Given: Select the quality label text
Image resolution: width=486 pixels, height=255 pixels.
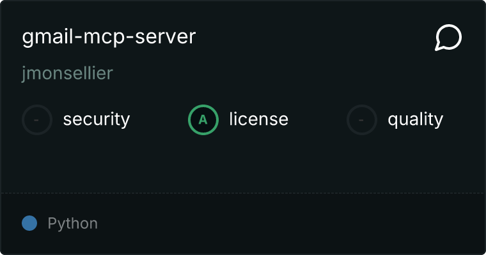Looking at the screenshot, I should click(415, 119).
